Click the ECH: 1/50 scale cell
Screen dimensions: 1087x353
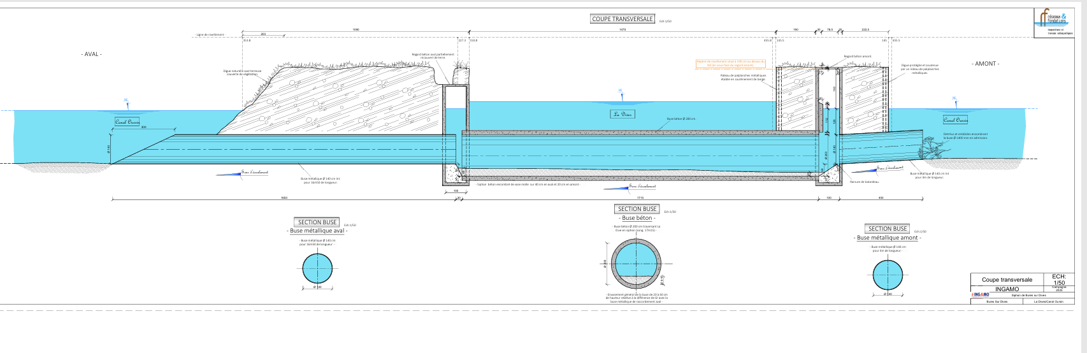pyautogui.click(x=1058, y=279)
